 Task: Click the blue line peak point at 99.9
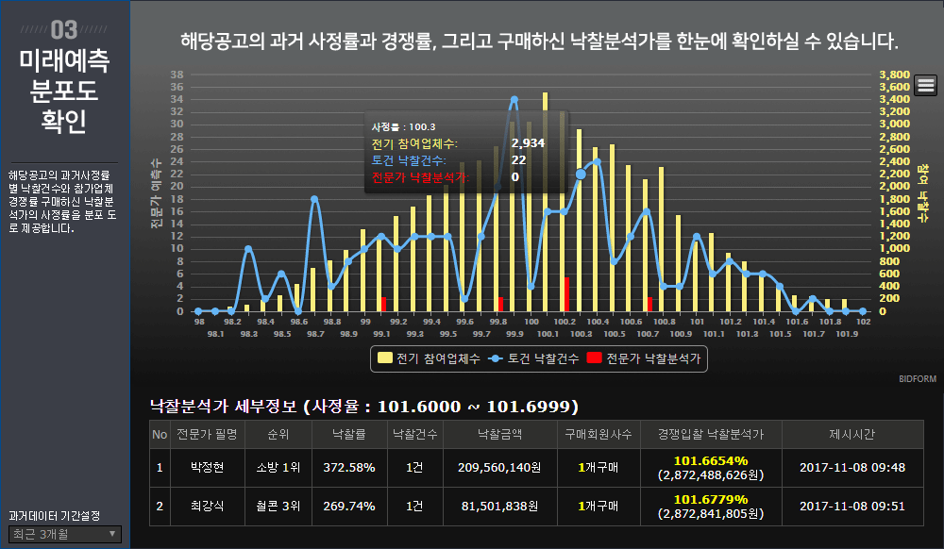click(514, 100)
